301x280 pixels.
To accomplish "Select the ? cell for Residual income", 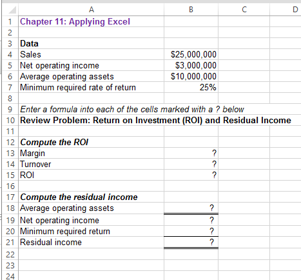I will pyautogui.click(x=191, y=242).
